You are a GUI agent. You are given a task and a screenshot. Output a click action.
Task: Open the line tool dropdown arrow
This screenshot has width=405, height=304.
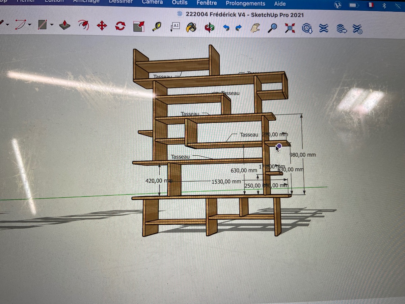(7, 24)
